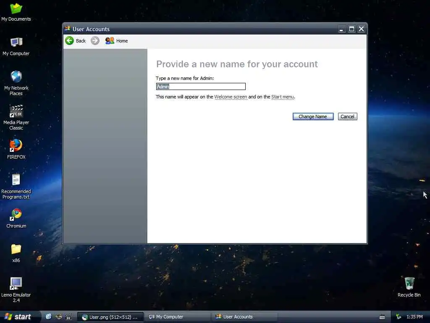Click the system tray network icon
The width and height of the screenshot is (430, 323).
click(399, 317)
